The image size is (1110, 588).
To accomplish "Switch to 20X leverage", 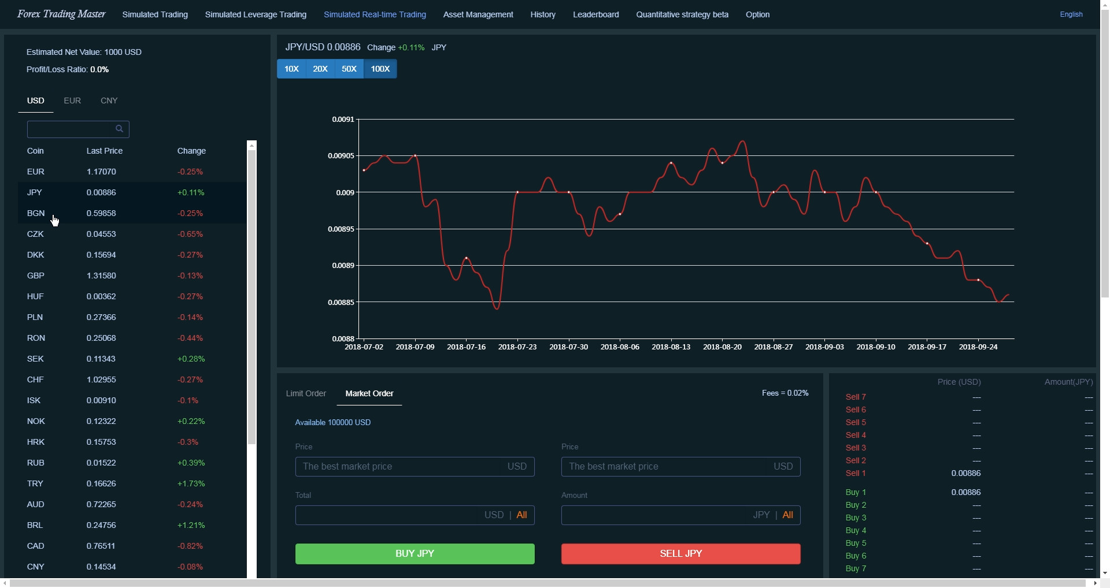I will [x=320, y=69].
